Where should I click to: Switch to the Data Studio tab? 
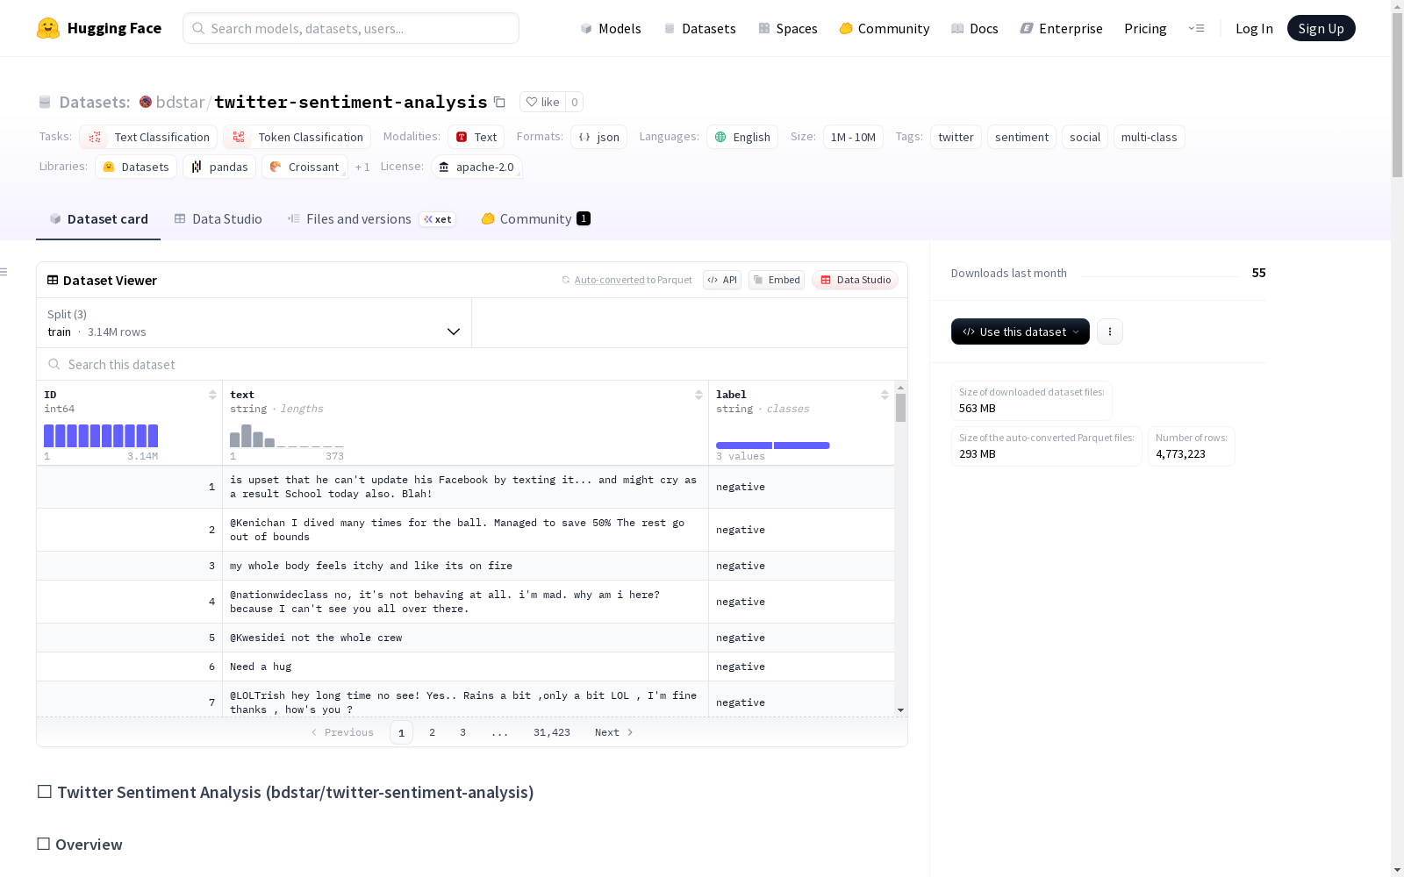218,219
